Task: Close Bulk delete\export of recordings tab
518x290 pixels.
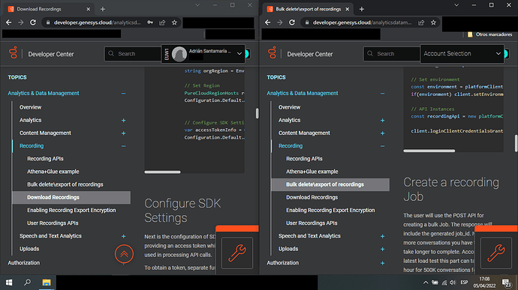Action: pos(347,9)
